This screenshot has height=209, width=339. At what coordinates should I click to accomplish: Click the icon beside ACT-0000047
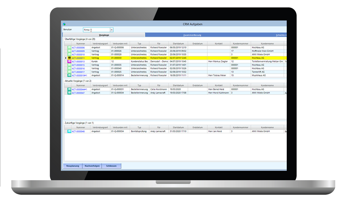pyautogui.click(x=69, y=93)
